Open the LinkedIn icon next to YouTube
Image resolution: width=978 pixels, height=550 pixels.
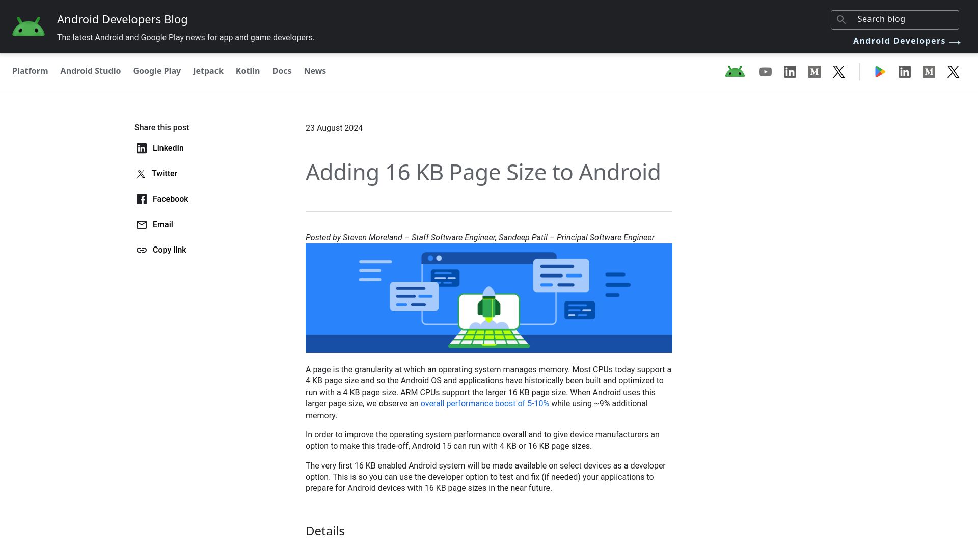(790, 72)
